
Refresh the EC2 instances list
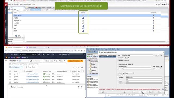[31, 61]
